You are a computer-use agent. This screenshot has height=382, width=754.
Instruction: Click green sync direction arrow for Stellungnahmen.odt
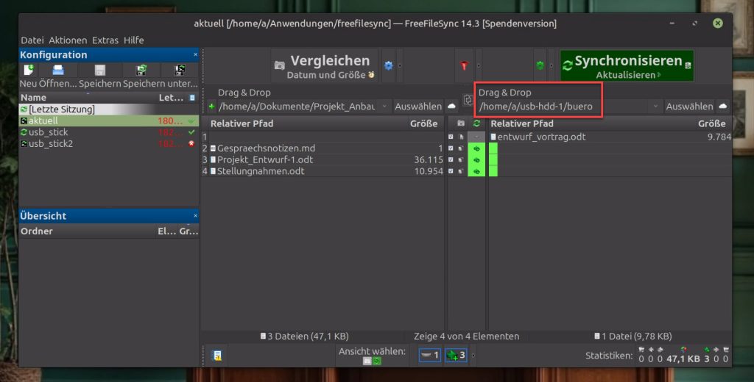coord(476,171)
